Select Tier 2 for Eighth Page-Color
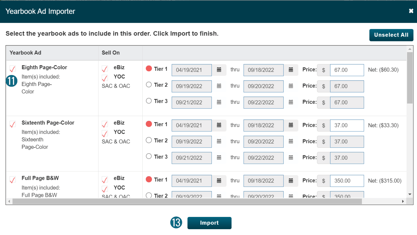The height and width of the screenshot is (235, 417). [x=149, y=85]
